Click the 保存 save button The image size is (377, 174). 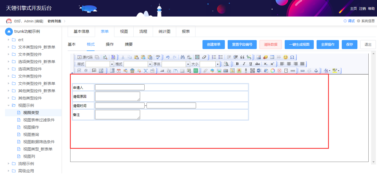point(350,45)
